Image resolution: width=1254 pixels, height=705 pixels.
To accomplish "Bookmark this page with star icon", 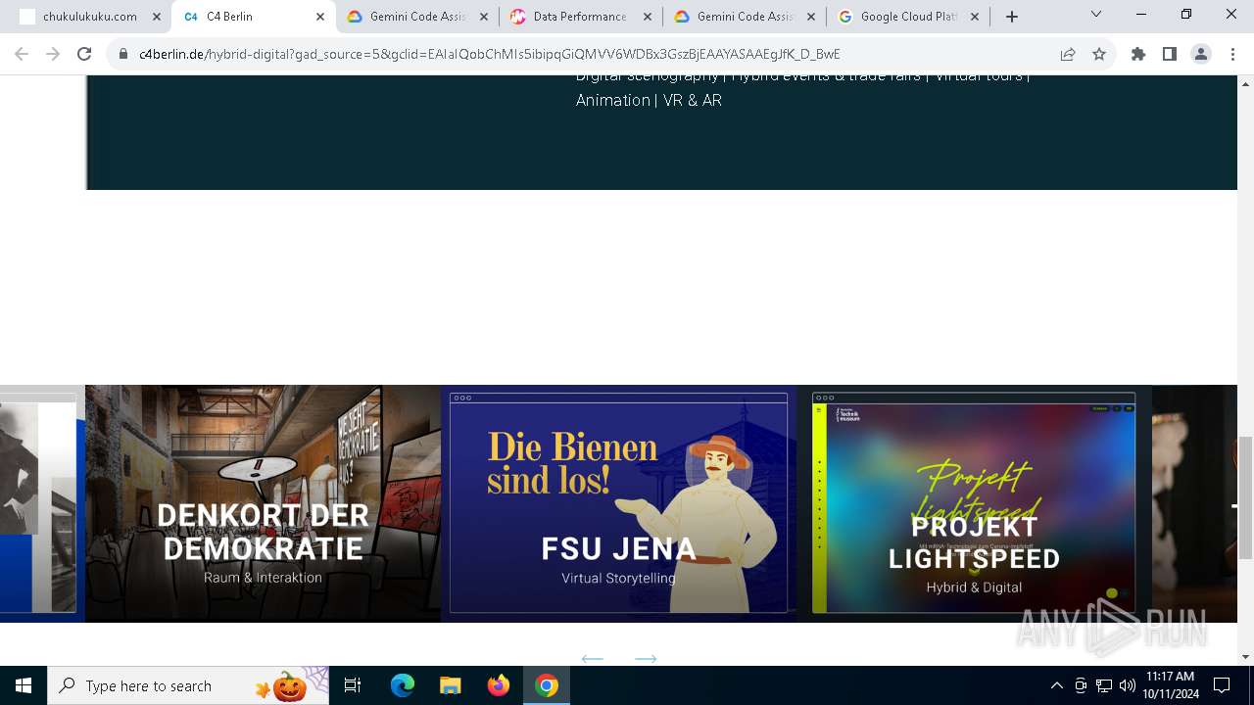I will [1099, 54].
